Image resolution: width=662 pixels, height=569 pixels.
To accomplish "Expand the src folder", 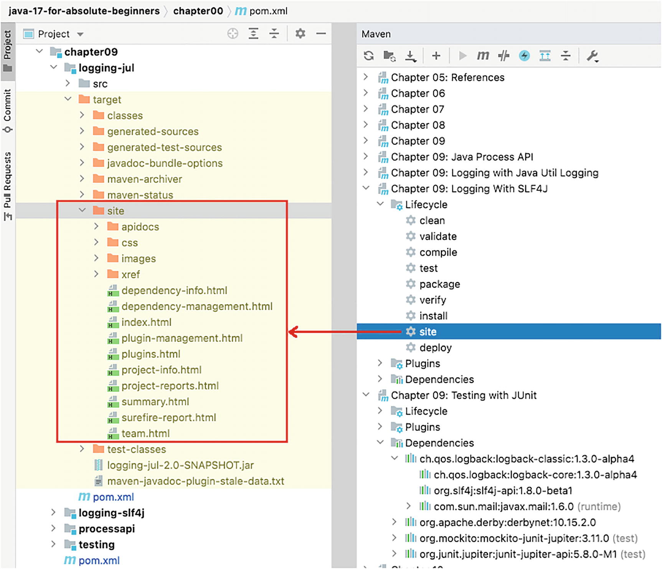I will pyautogui.click(x=68, y=83).
